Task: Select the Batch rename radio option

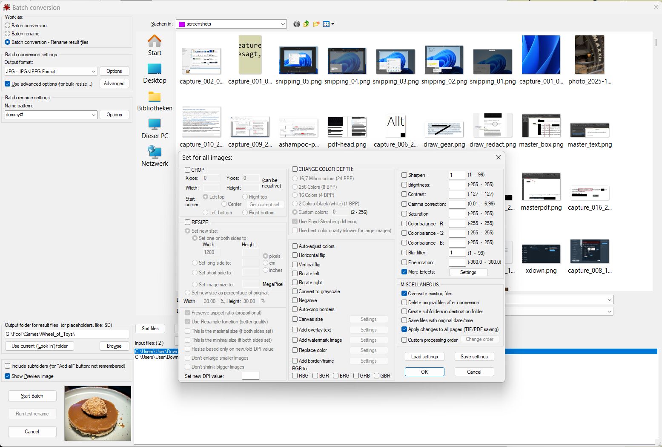Action: [8, 34]
